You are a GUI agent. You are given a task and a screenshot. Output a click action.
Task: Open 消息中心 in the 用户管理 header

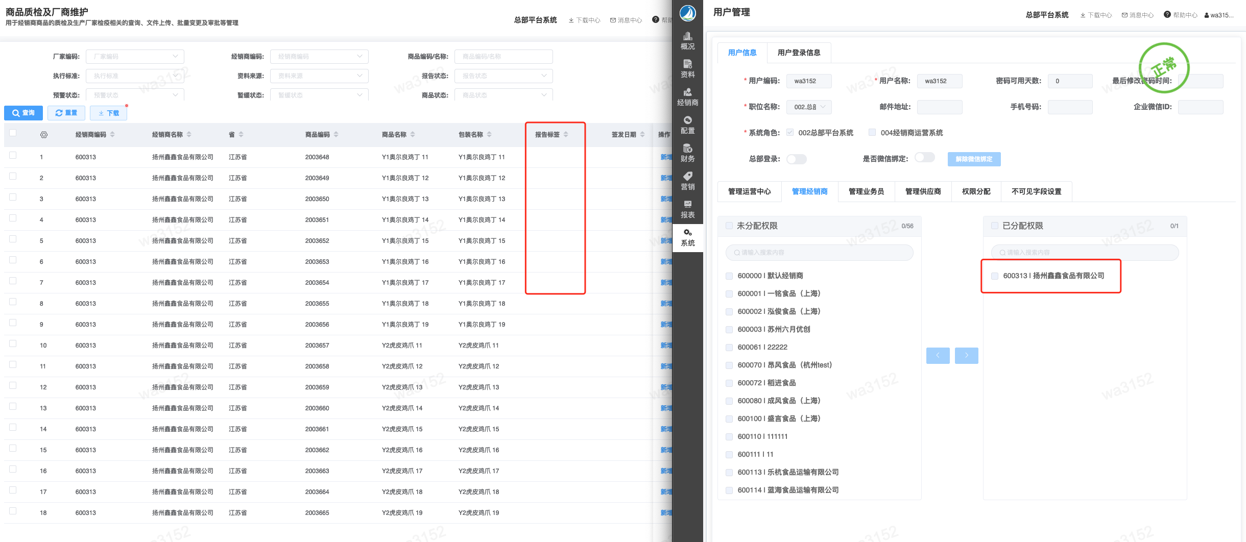click(1138, 15)
